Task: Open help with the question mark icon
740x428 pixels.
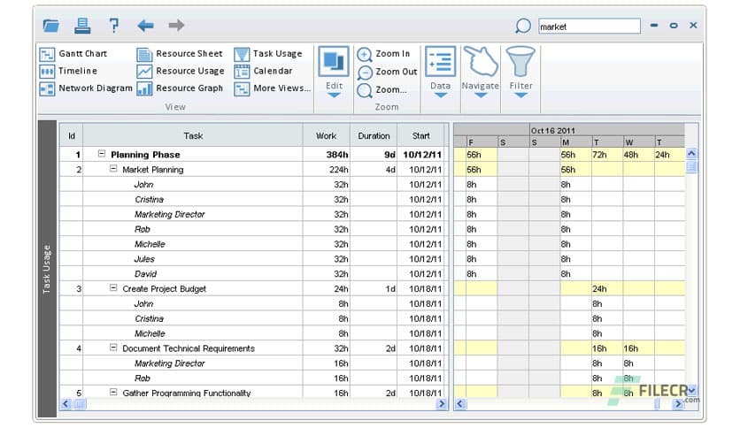Action: 113,25
